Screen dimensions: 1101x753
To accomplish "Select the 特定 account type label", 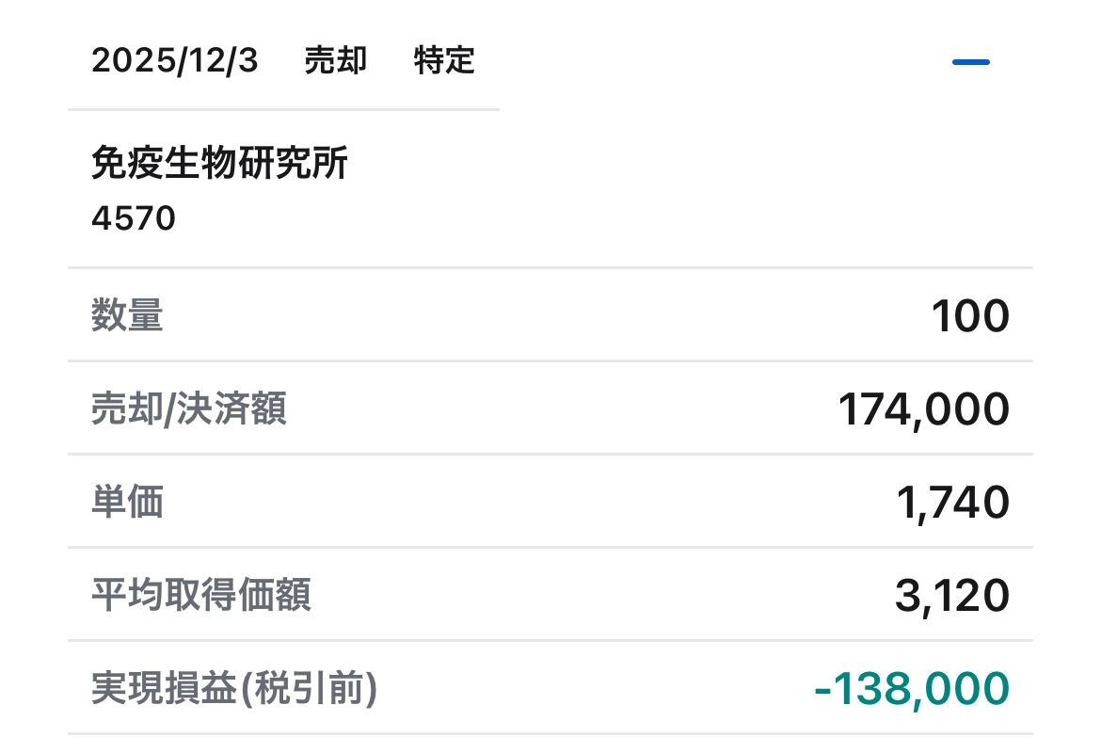I will 444,61.
